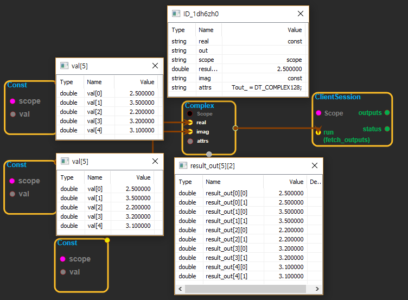Click the green status port on ClientSession
Viewport: 408px width, 300px height.
[387, 129]
